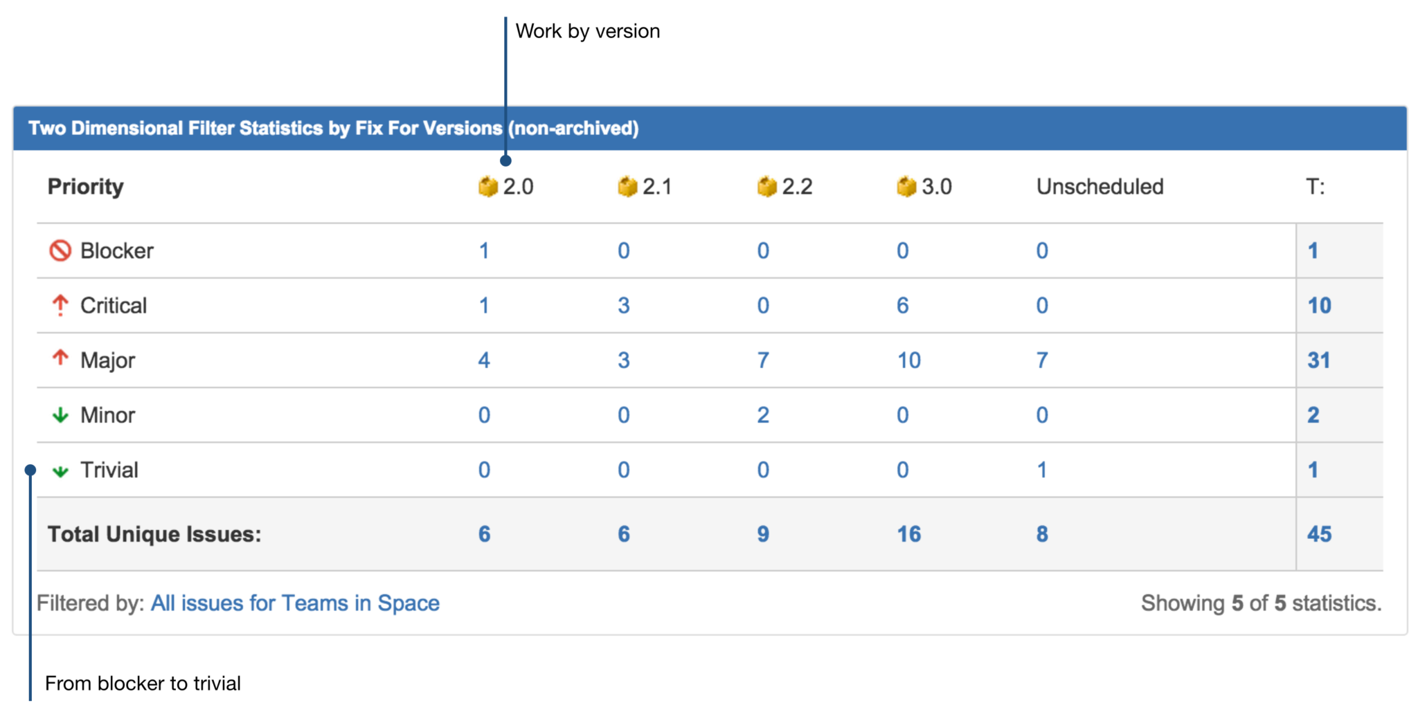Click the version 2.0 package icon

point(488,187)
